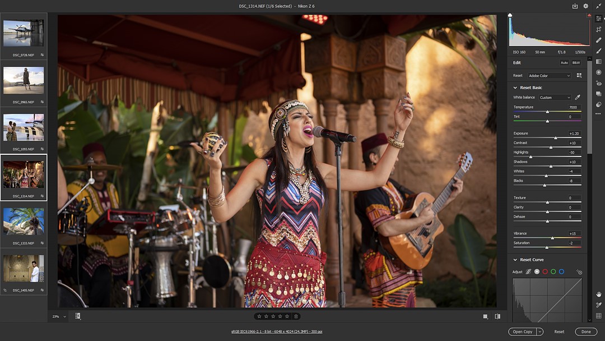Click the Auto edit button

564,63
